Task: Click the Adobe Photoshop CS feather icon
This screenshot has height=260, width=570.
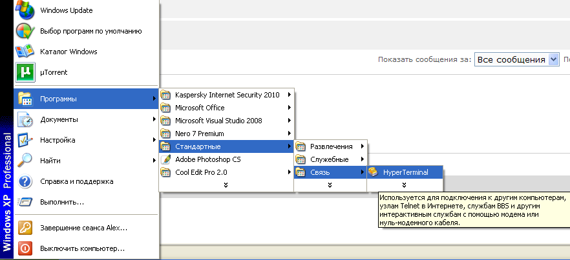Action: coord(166,159)
